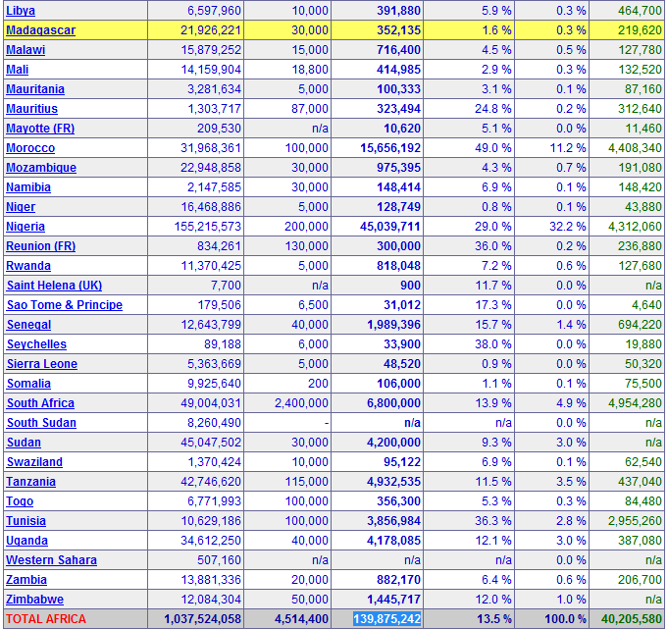Open the Mauritania link
This screenshot has height=629, width=668.
[x=35, y=89]
